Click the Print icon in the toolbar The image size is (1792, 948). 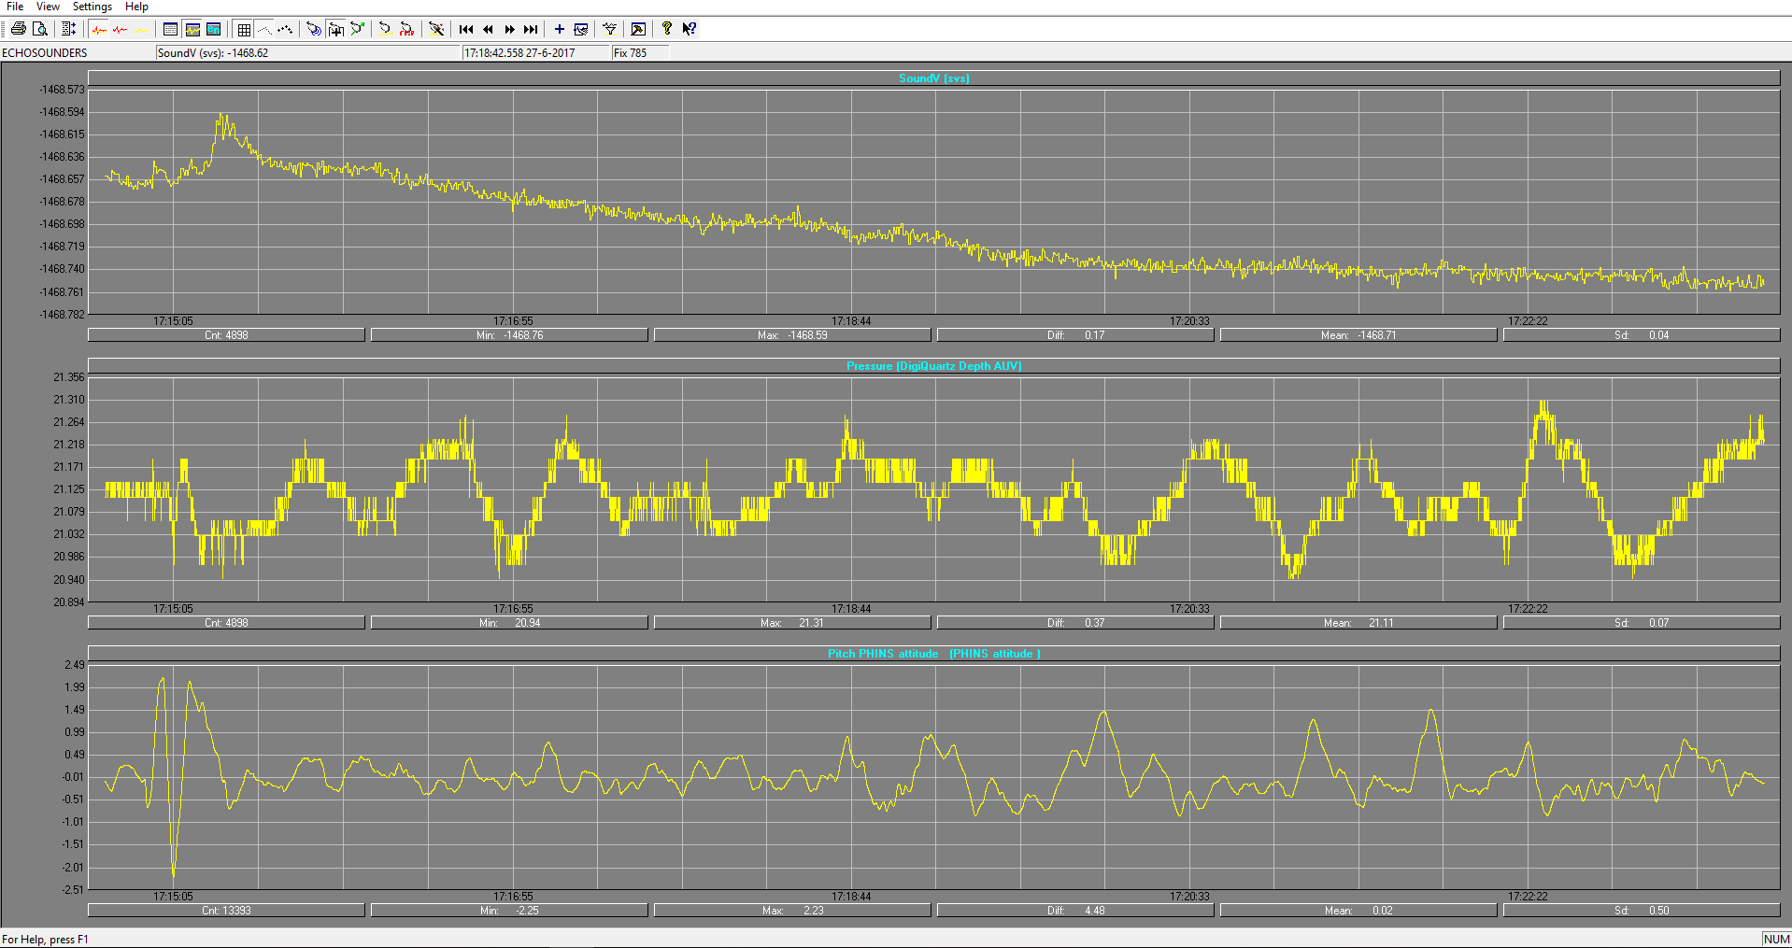(x=18, y=29)
